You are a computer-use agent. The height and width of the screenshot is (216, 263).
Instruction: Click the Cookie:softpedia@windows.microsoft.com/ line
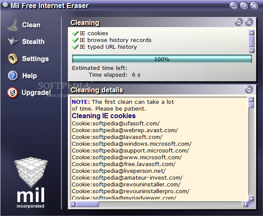[x=131, y=144]
